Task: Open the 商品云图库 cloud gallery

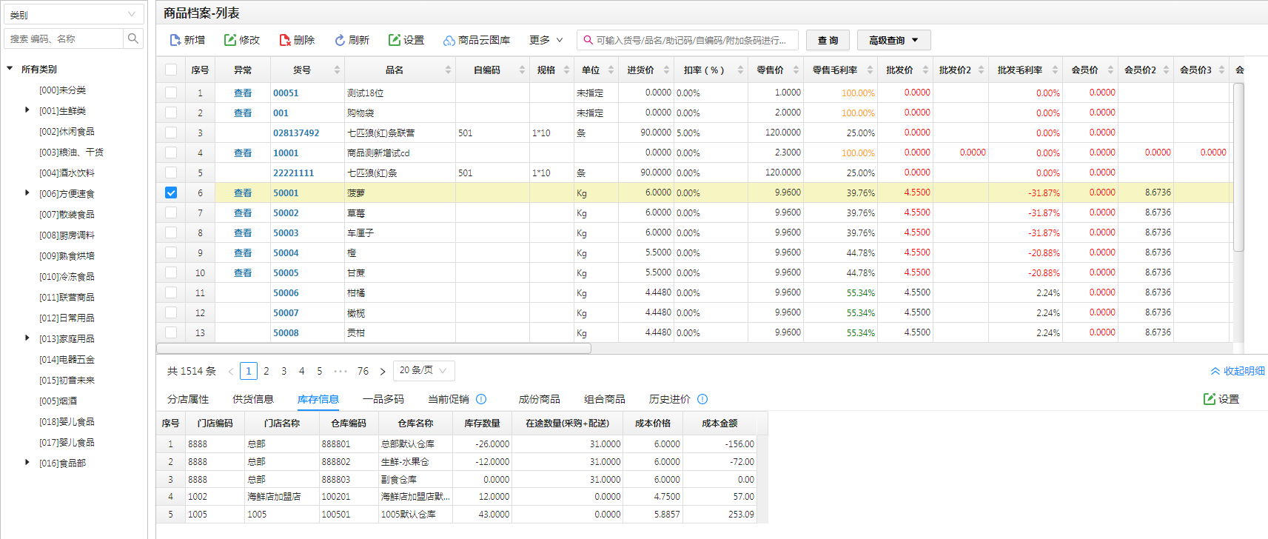Action: click(477, 40)
